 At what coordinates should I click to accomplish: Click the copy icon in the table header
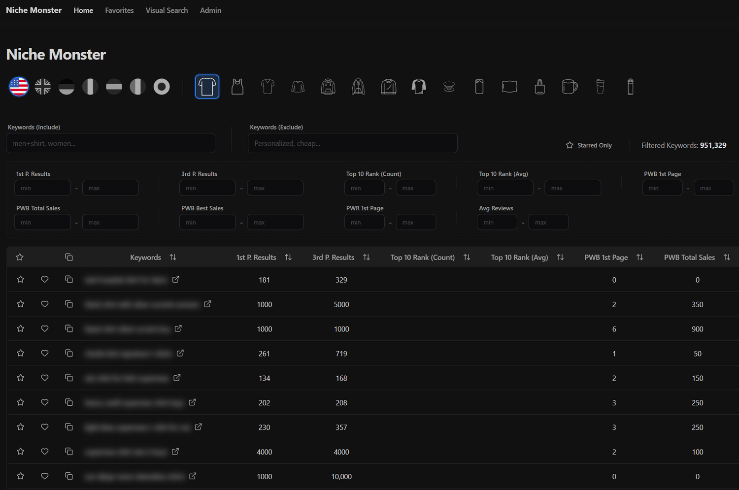(69, 257)
